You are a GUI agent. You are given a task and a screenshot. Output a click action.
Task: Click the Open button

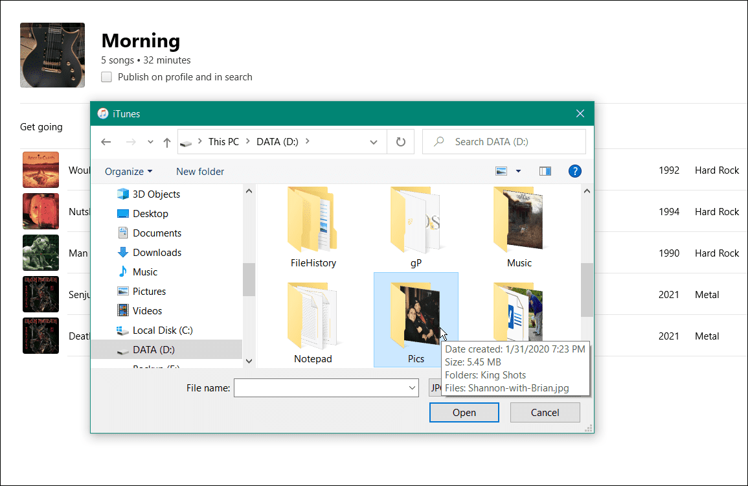coord(464,413)
